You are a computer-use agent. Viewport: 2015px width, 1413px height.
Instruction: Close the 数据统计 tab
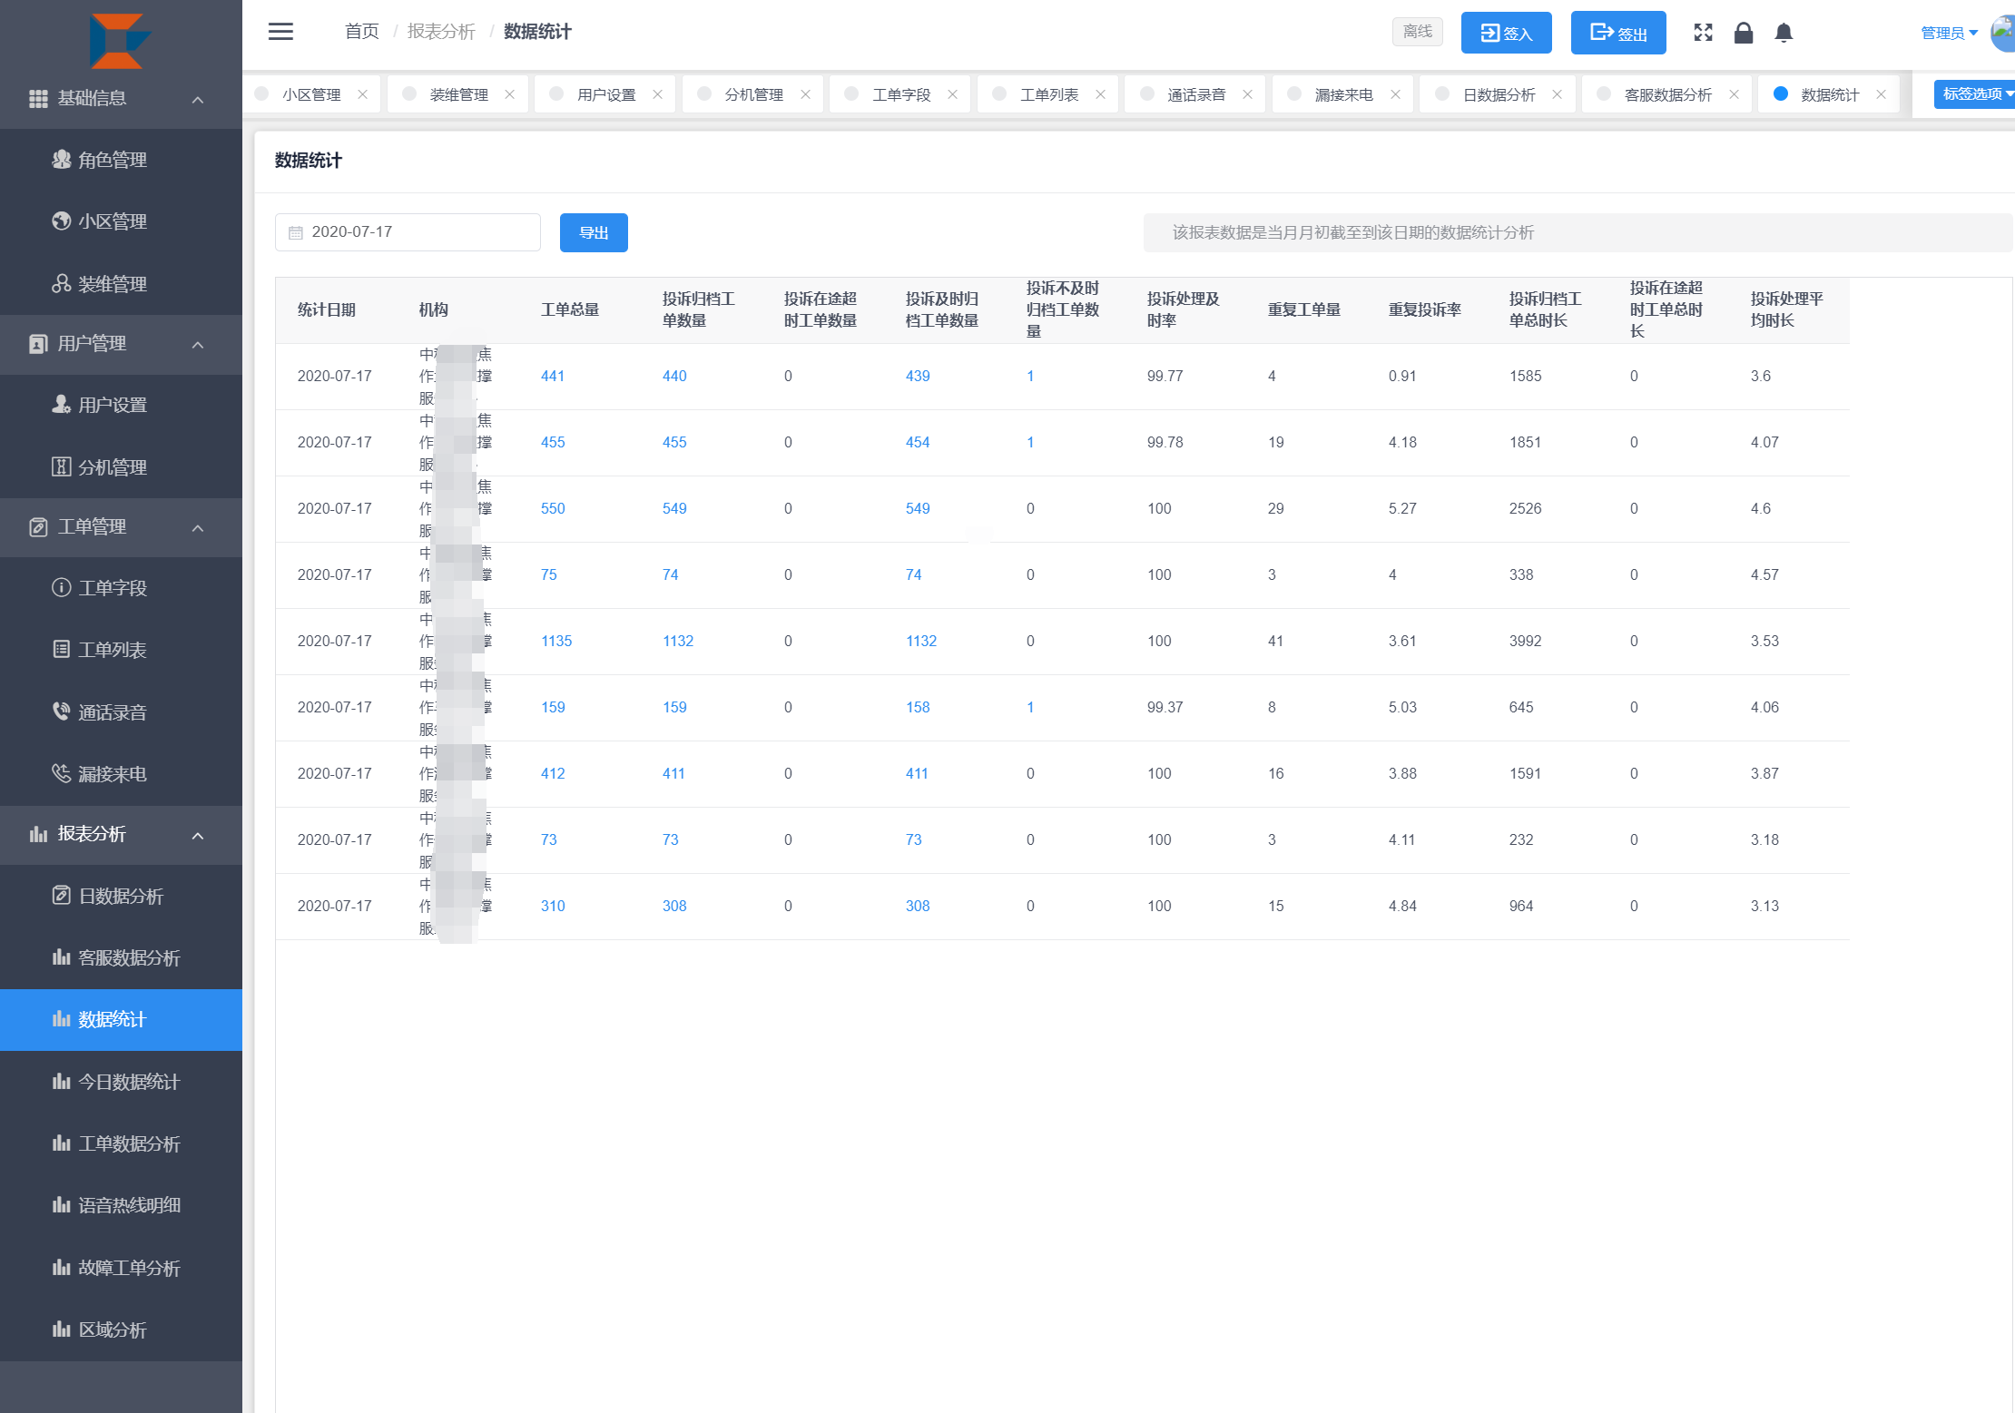1881,94
